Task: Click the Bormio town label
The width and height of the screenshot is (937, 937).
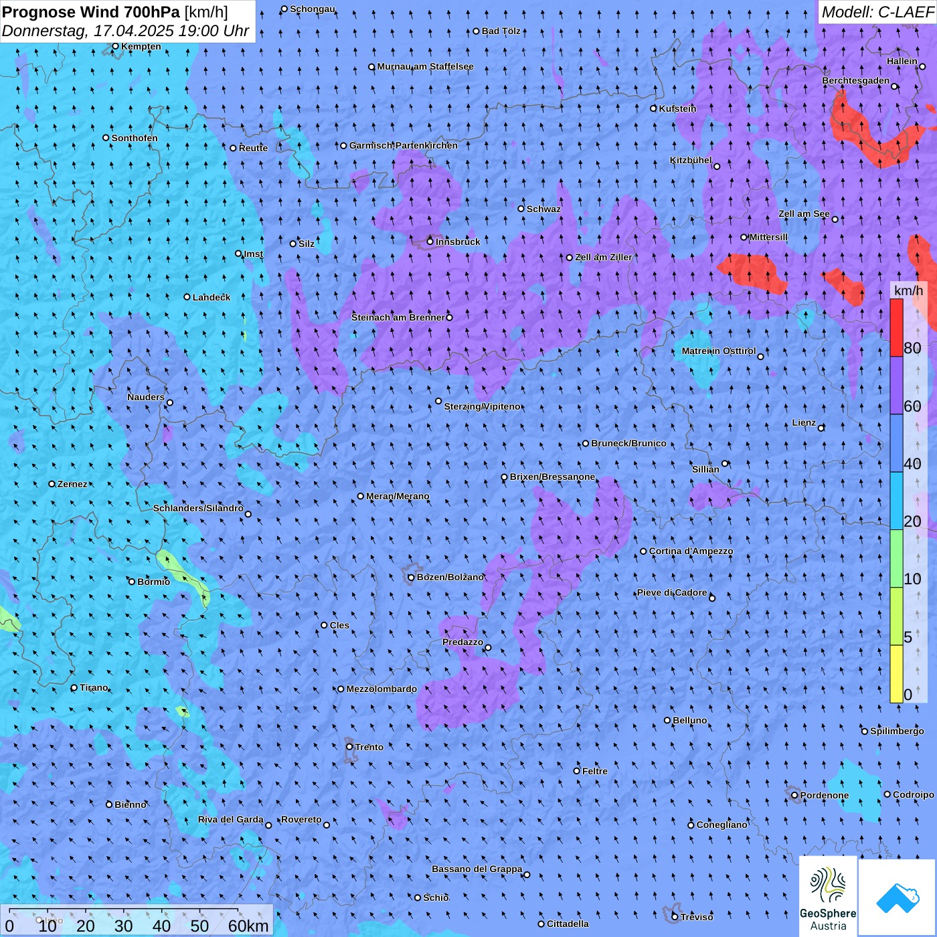Action: point(153,582)
